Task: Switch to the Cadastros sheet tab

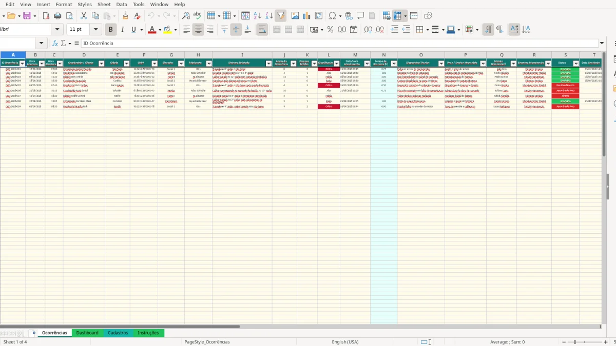Action: (118, 333)
